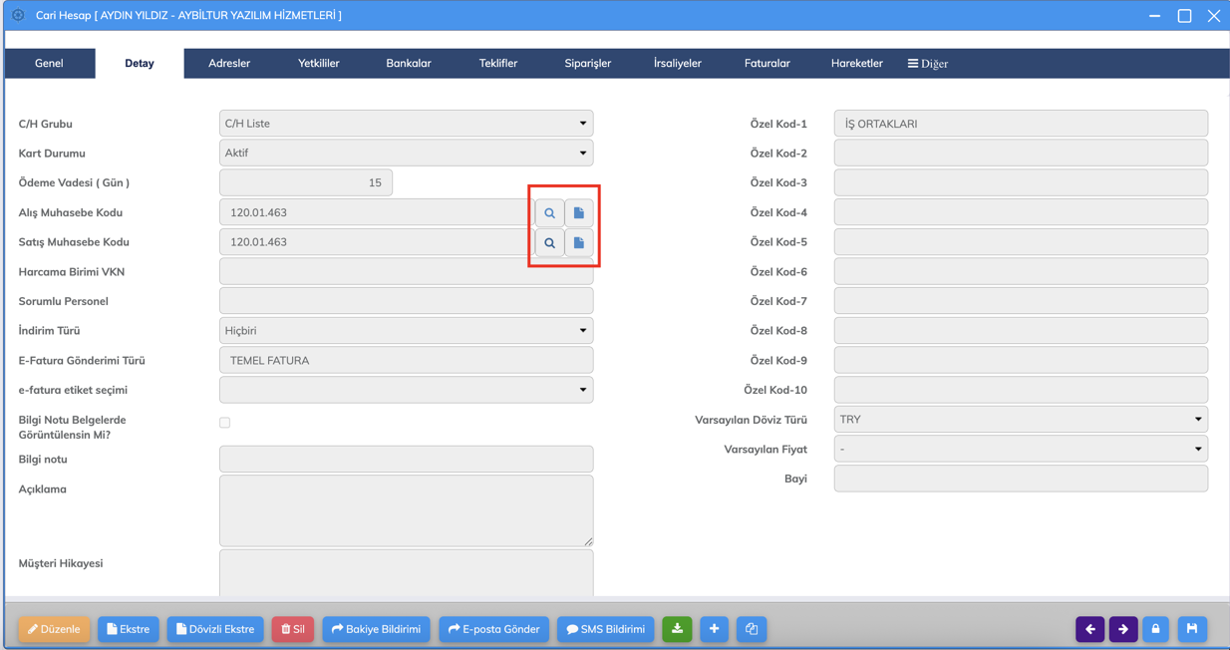Expand the İndirim Türü dropdown

click(x=406, y=331)
